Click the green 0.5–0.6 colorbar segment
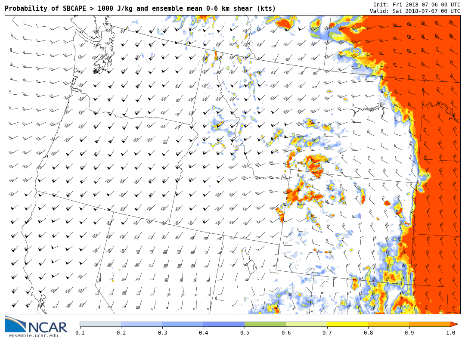 (265, 324)
